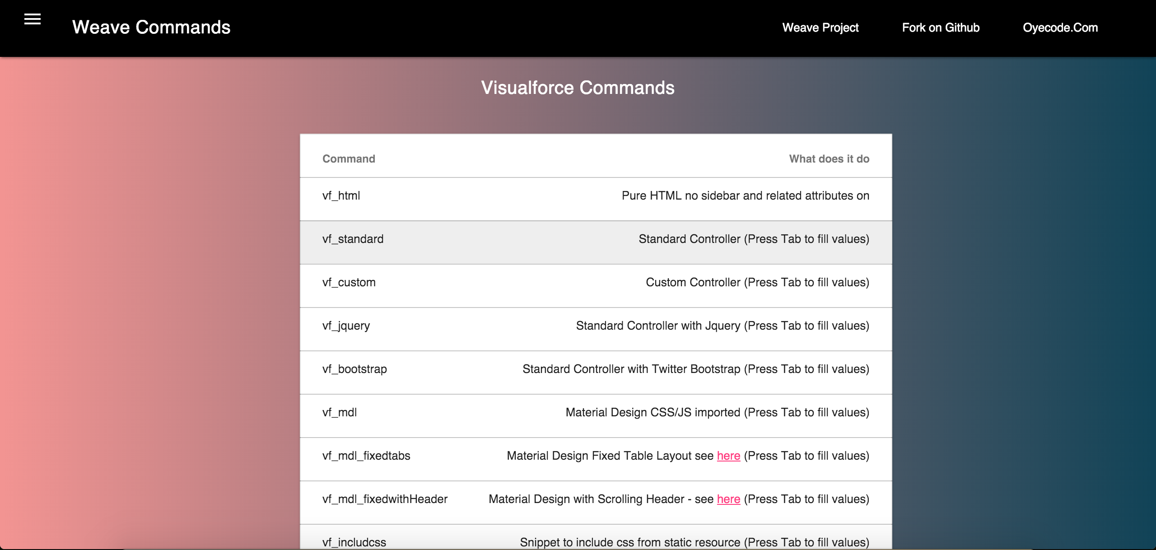The height and width of the screenshot is (550, 1156).
Task: Select the vf_bootstrap table row
Action: coord(595,372)
